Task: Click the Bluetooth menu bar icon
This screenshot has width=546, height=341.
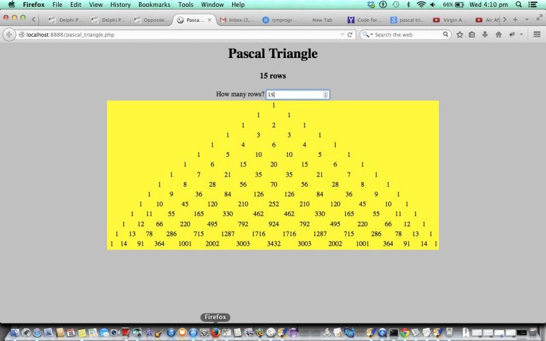Action: pos(408,5)
